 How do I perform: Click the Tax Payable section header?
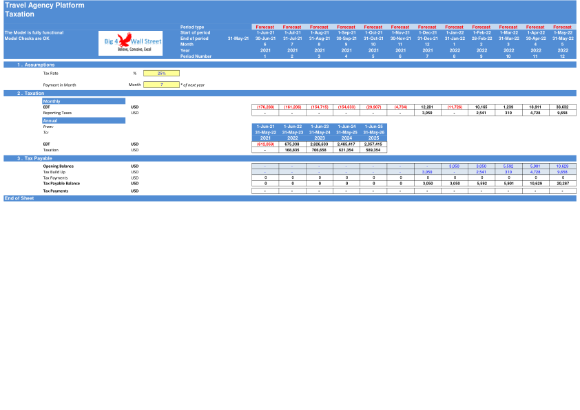tap(290, 158)
